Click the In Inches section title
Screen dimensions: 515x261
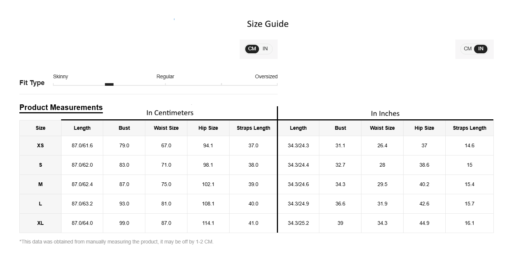(x=385, y=114)
